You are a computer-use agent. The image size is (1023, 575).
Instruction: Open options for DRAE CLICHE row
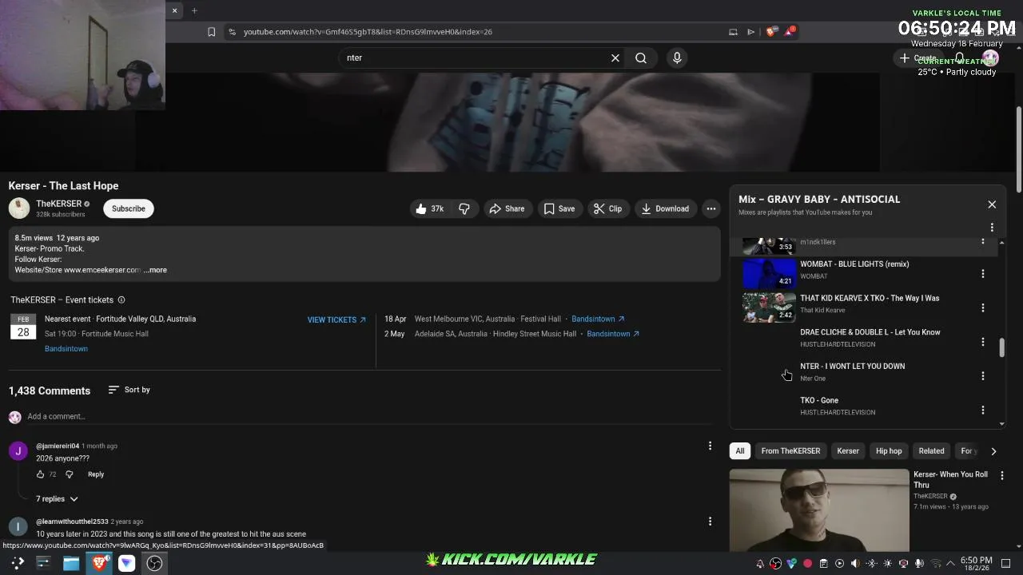click(x=983, y=342)
